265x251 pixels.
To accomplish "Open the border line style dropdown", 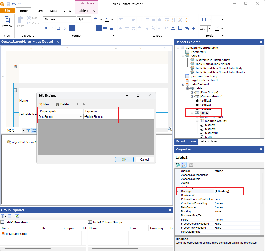I will (x=222, y=20).
